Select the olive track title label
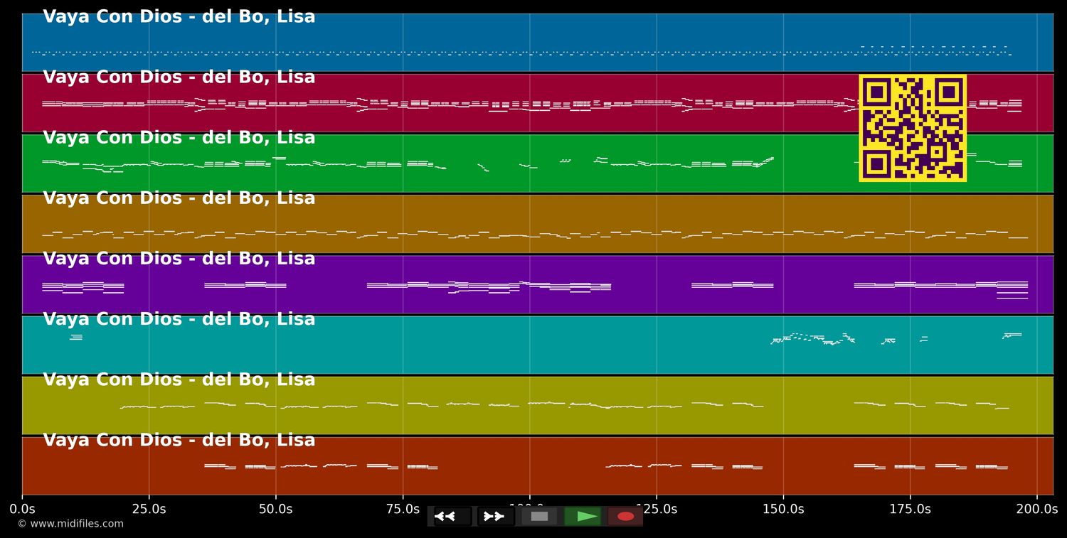The image size is (1067, 538). (179, 380)
